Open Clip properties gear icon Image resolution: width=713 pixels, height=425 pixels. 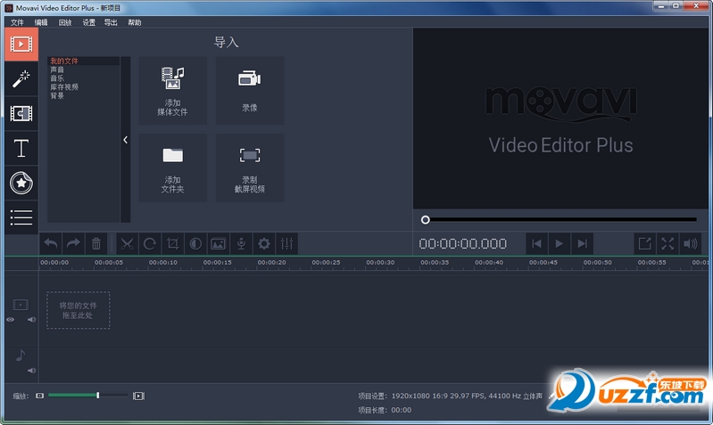264,244
